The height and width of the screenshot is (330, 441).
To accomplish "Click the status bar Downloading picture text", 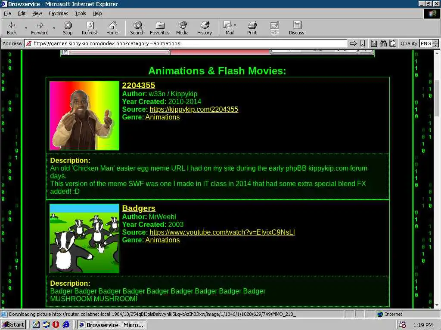I will point(152,314).
